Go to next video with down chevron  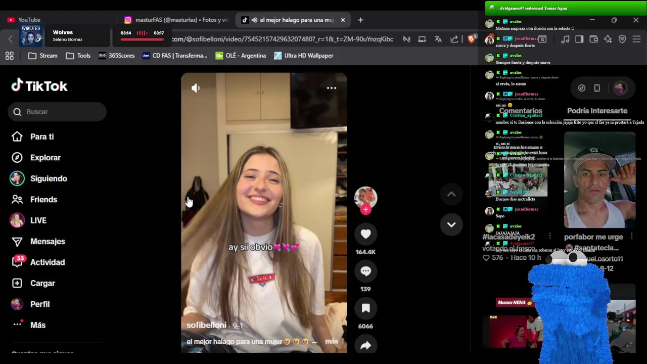[x=451, y=224]
